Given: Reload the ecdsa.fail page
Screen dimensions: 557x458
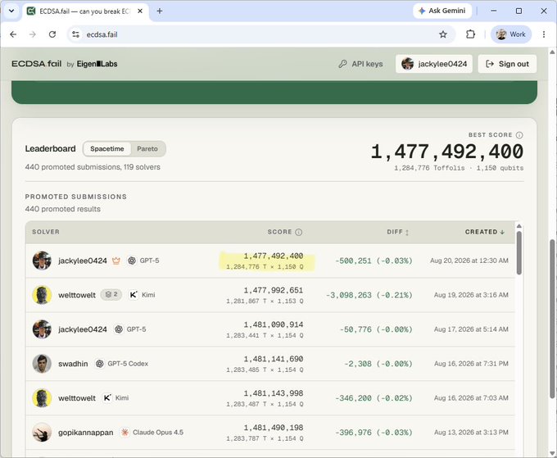Looking at the screenshot, I should tap(52, 34).
